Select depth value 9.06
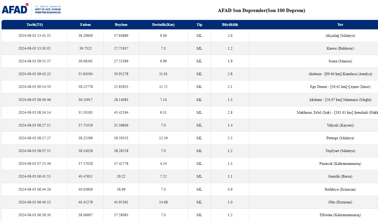Image resolution: width=378 pixels, height=221 pixels. [x=163, y=36]
